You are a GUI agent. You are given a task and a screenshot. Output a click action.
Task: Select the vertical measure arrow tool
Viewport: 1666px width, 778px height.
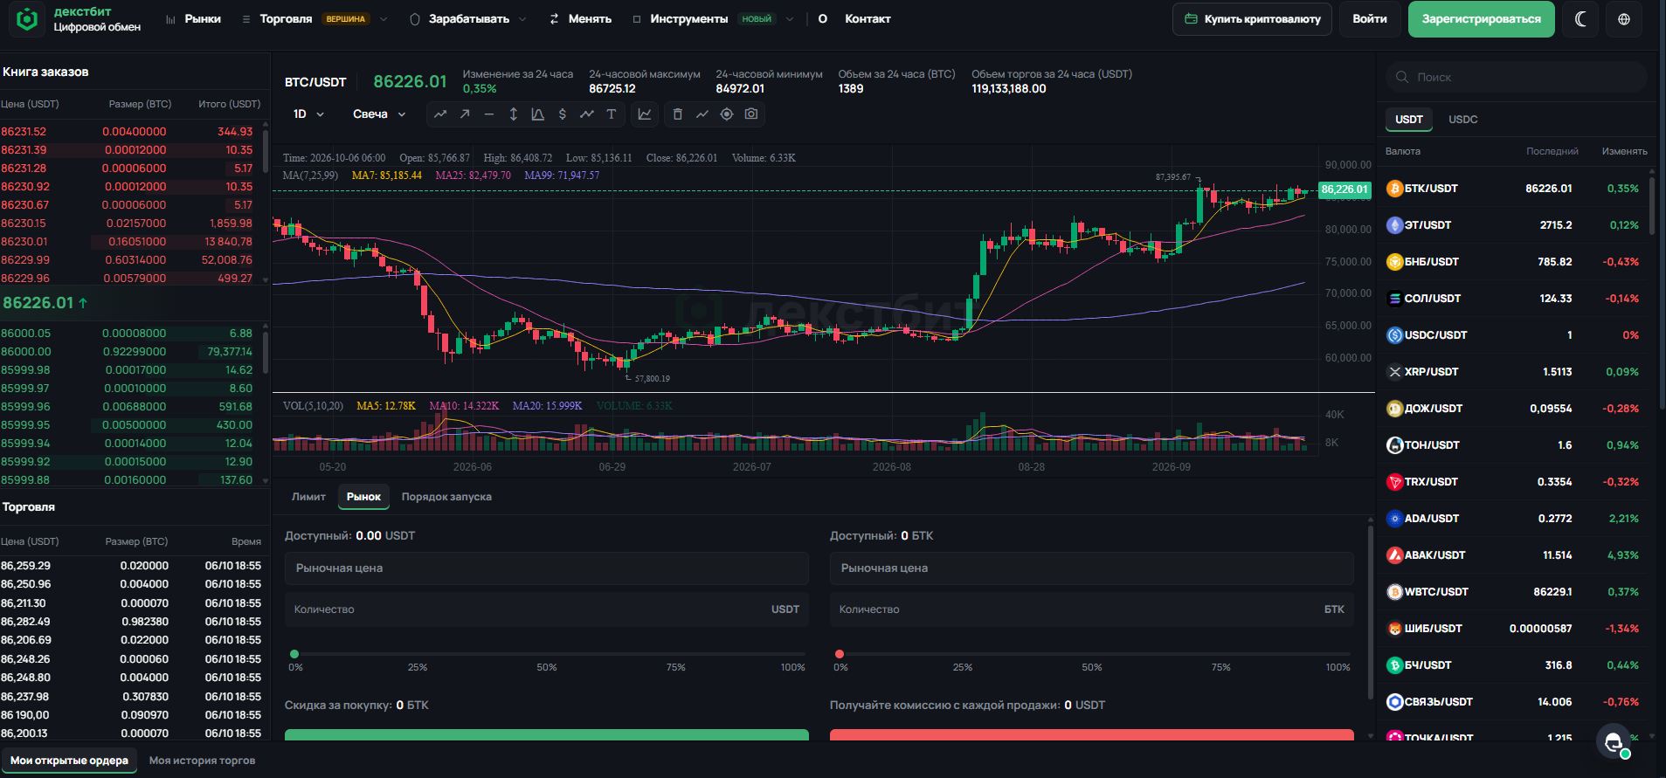[514, 114]
